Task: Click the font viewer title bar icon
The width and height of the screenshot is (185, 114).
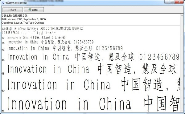Action: click(3, 3)
